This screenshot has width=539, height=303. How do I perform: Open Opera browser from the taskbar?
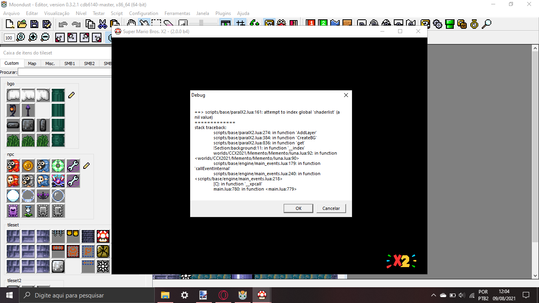click(223, 295)
